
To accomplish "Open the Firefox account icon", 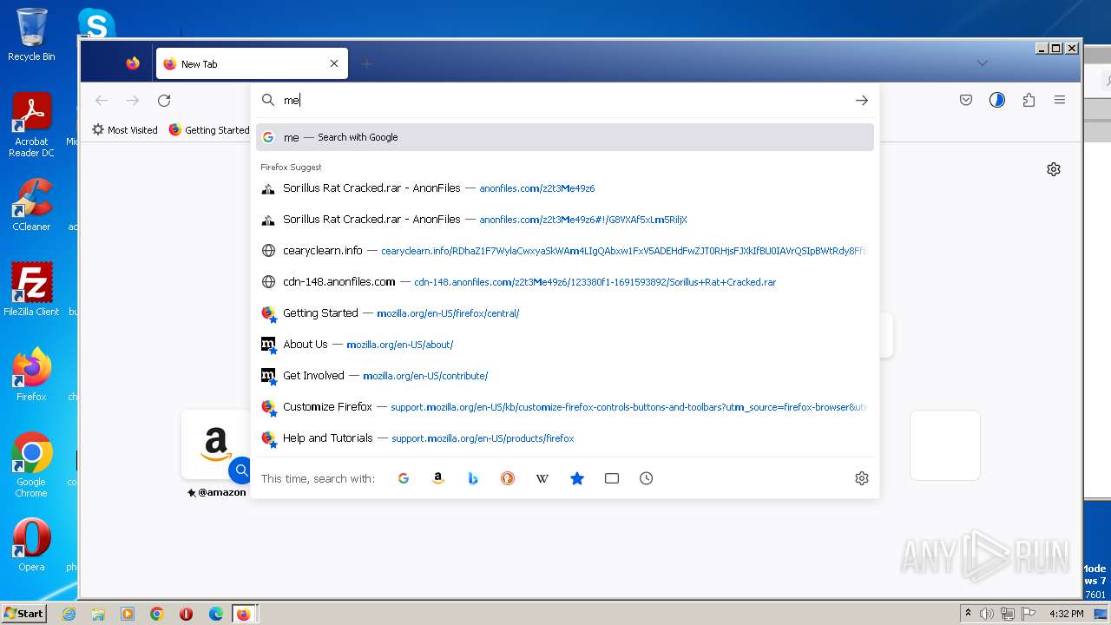I will pos(997,101).
